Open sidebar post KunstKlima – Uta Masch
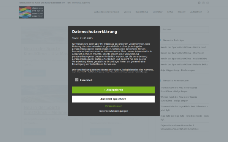This screenshot has height=142, width=228. 182,53
